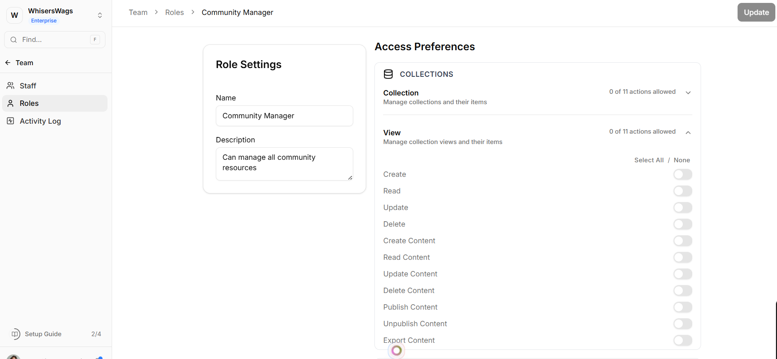This screenshot has width=777, height=359.
Task: Click the Update button
Action: point(756,12)
